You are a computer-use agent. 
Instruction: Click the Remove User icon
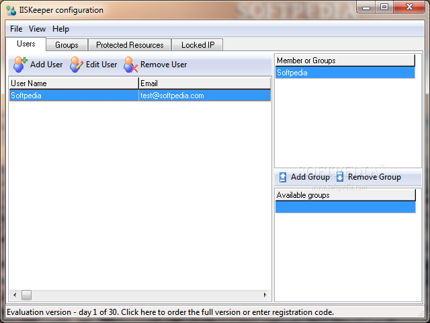pyautogui.click(x=130, y=65)
